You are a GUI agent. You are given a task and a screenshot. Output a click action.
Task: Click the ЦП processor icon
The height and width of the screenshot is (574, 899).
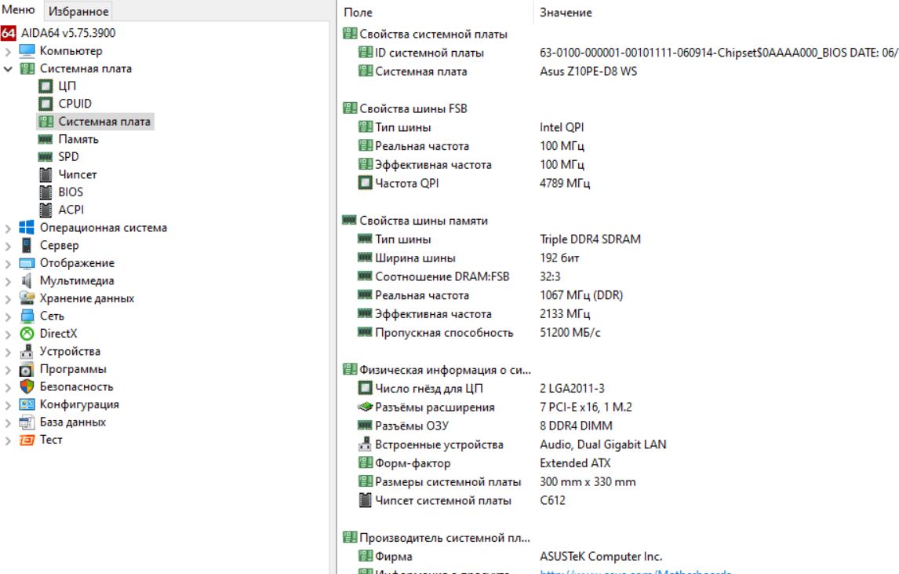[45, 86]
